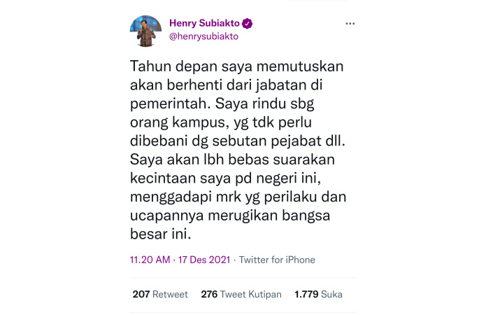Viewport: 486px width, 315px height.
Task: Click the line 'akan berhenti dari jabatan di'
Action: coord(227,85)
